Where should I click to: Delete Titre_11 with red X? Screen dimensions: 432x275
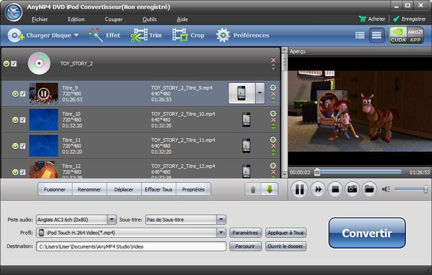point(273,146)
